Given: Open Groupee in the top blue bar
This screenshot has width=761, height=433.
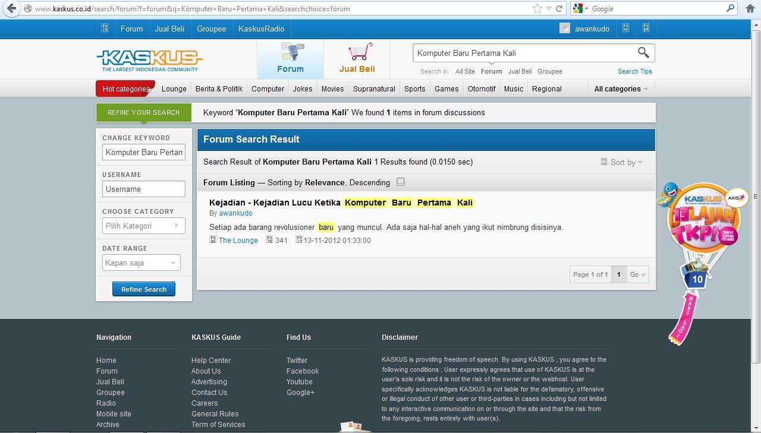Looking at the screenshot, I should tap(211, 29).
